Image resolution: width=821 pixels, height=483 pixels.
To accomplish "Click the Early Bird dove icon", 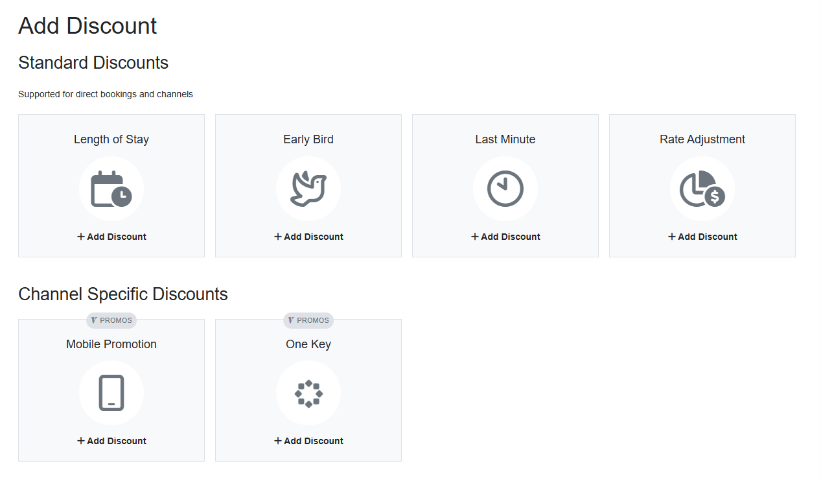I will coord(308,189).
